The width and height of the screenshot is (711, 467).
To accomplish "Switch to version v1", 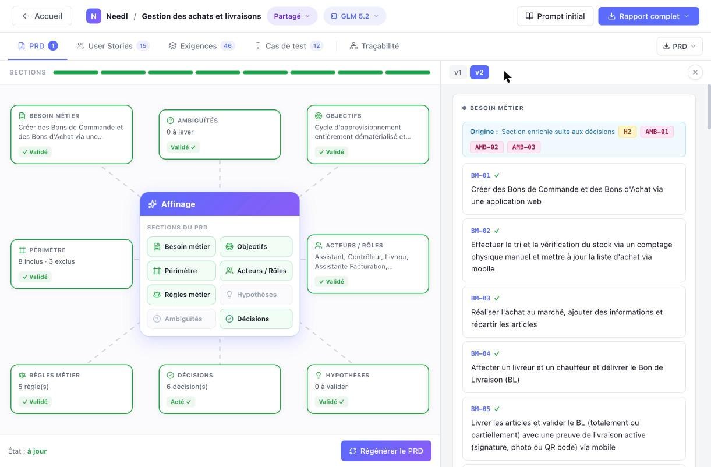I will pyautogui.click(x=458, y=73).
